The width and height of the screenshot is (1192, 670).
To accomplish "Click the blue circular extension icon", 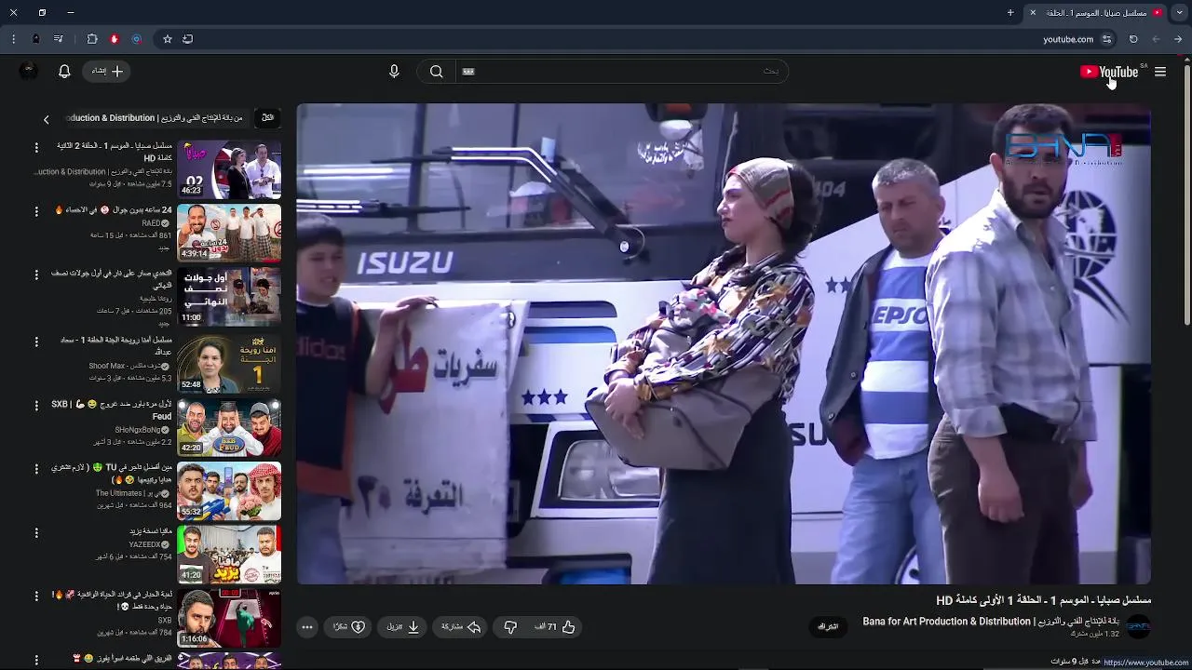I will pyautogui.click(x=137, y=39).
